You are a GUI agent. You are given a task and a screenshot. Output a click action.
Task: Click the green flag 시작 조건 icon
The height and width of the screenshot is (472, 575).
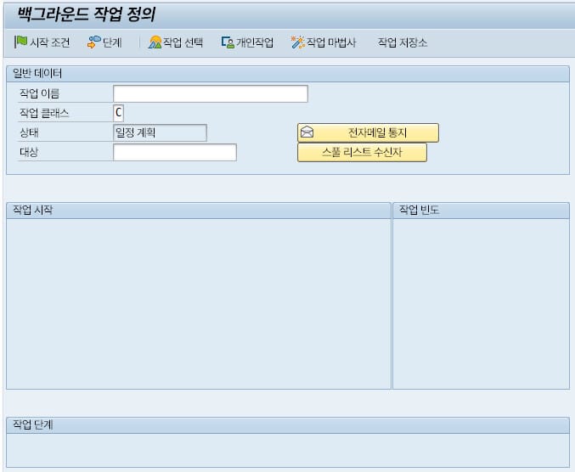tap(20, 42)
